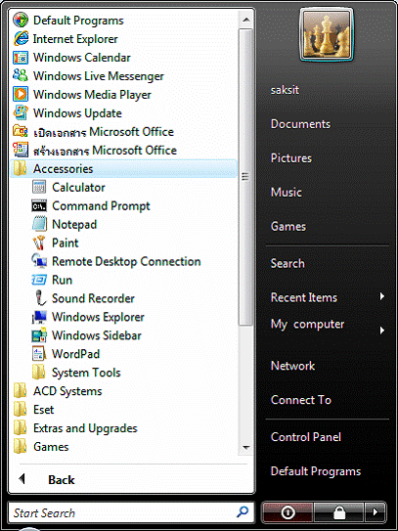Open the WordPad icon
Image resolution: width=398 pixels, height=531 pixels.
(39, 353)
